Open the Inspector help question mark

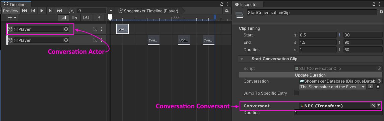coord(381,12)
